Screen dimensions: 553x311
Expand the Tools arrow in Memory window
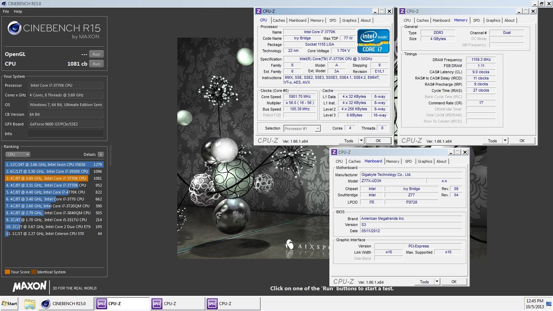point(505,141)
